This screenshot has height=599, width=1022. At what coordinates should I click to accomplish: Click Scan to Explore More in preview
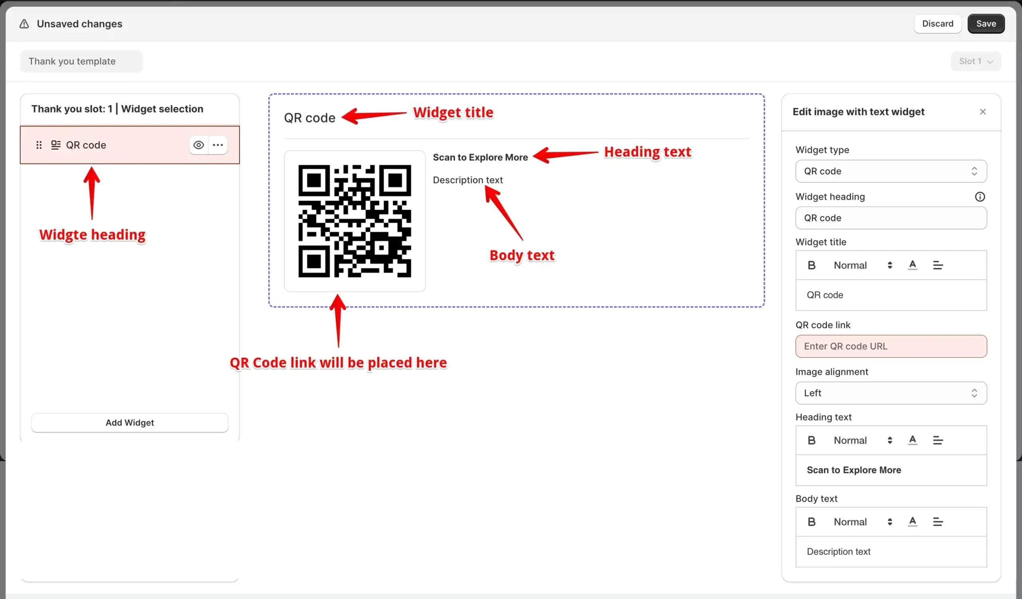[x=480, y=158]
